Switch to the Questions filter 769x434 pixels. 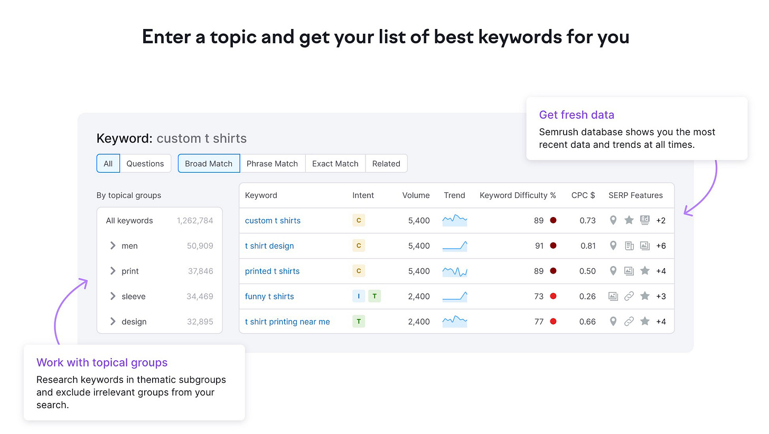tap(145, 164)
